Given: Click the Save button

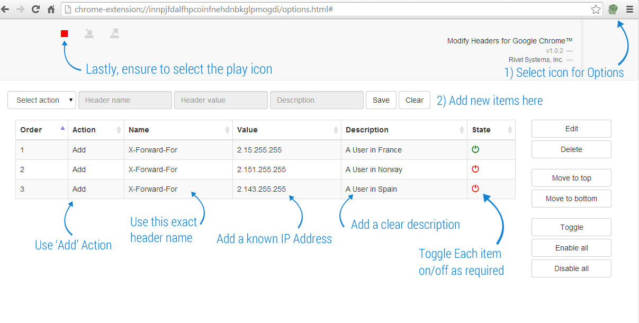Looking at the screenshot, I should click(x=381, y=100).
